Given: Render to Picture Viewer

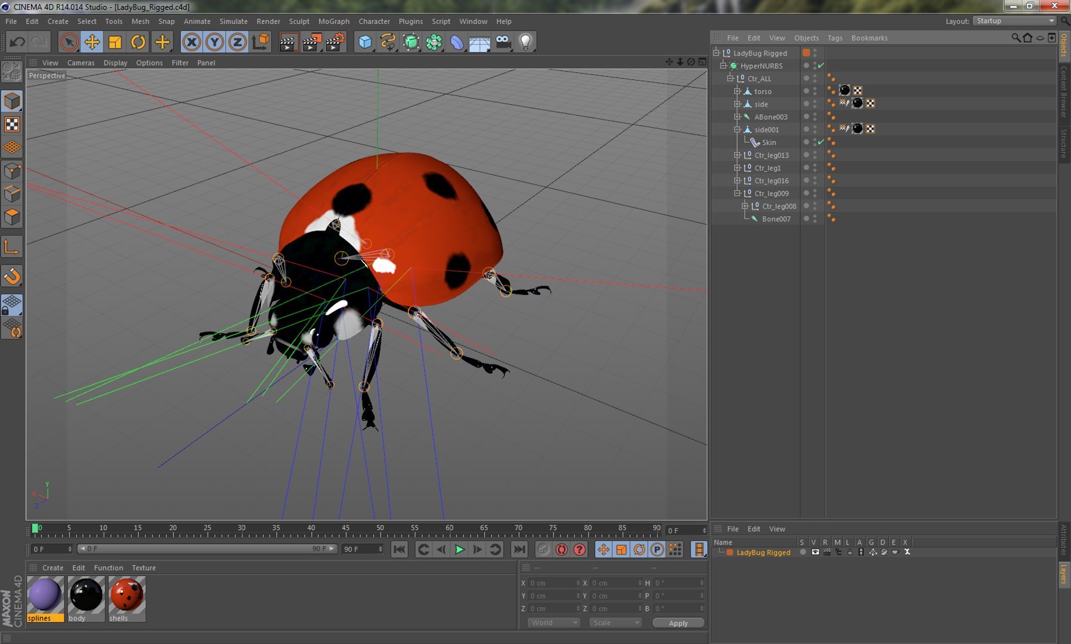Looking at the screenshot, I should (x=312, y=42).
